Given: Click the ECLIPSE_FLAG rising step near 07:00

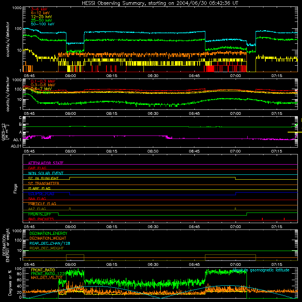Looking at the screenshot, I should 236,194.
